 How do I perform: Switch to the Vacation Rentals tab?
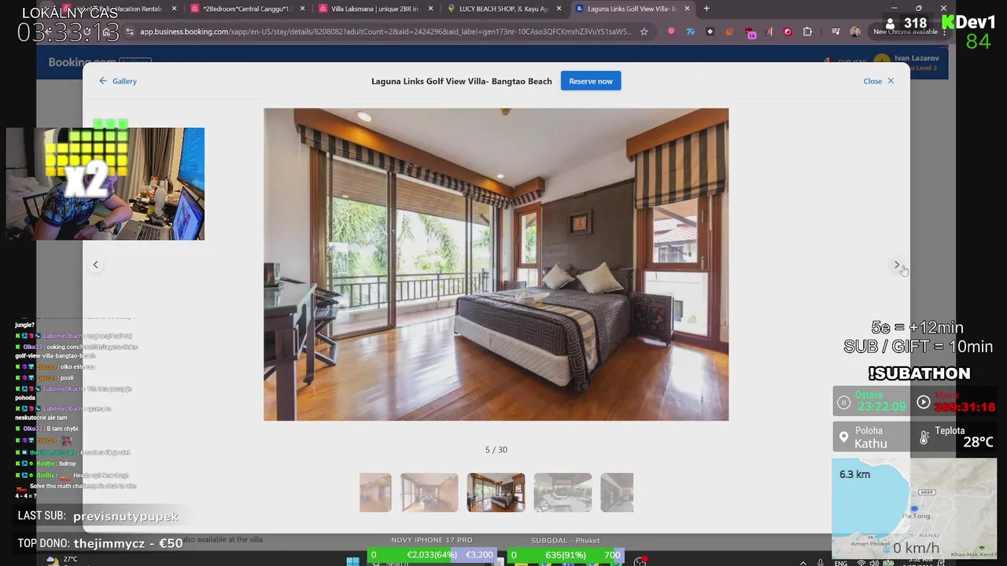[x=118, y=9]
